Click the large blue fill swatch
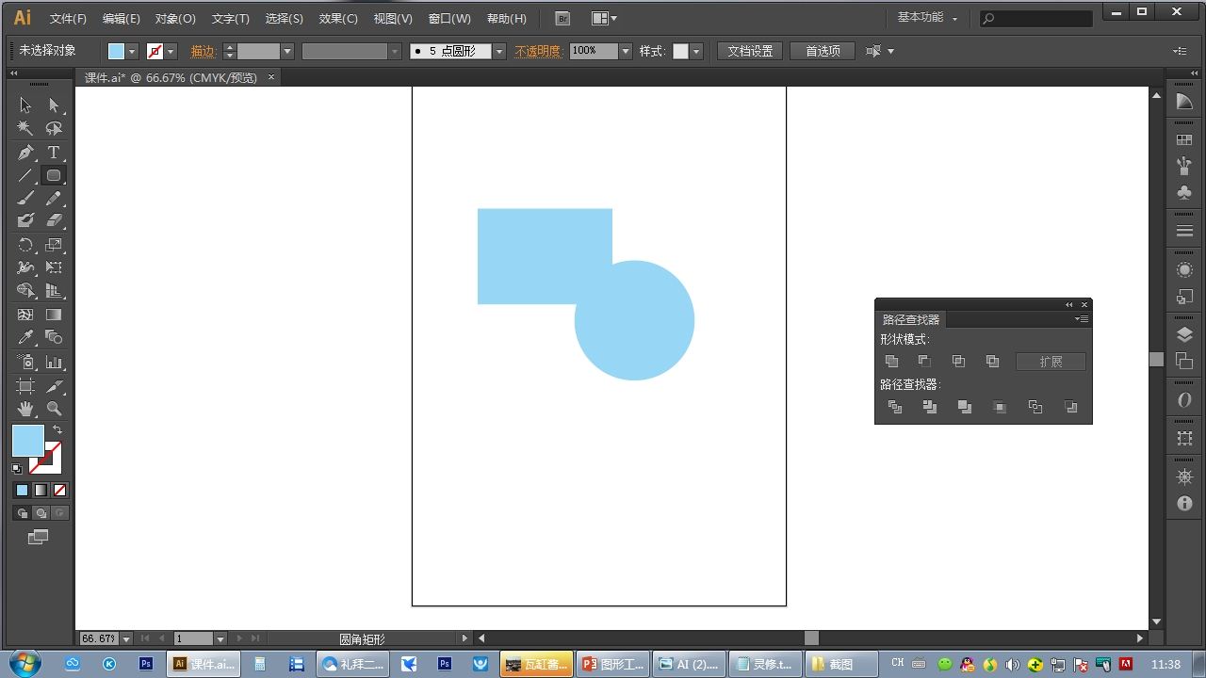 (26, 440)
